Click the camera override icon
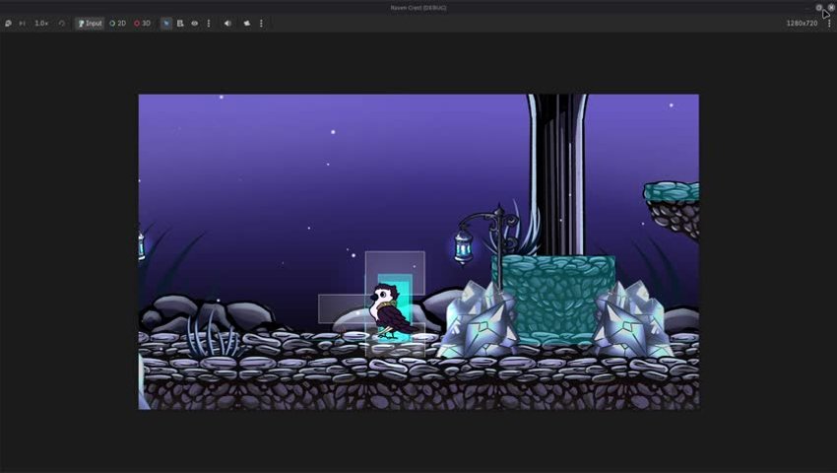Image resolution: width=837 pixels, height=473 pixels. tap(247, 24)
